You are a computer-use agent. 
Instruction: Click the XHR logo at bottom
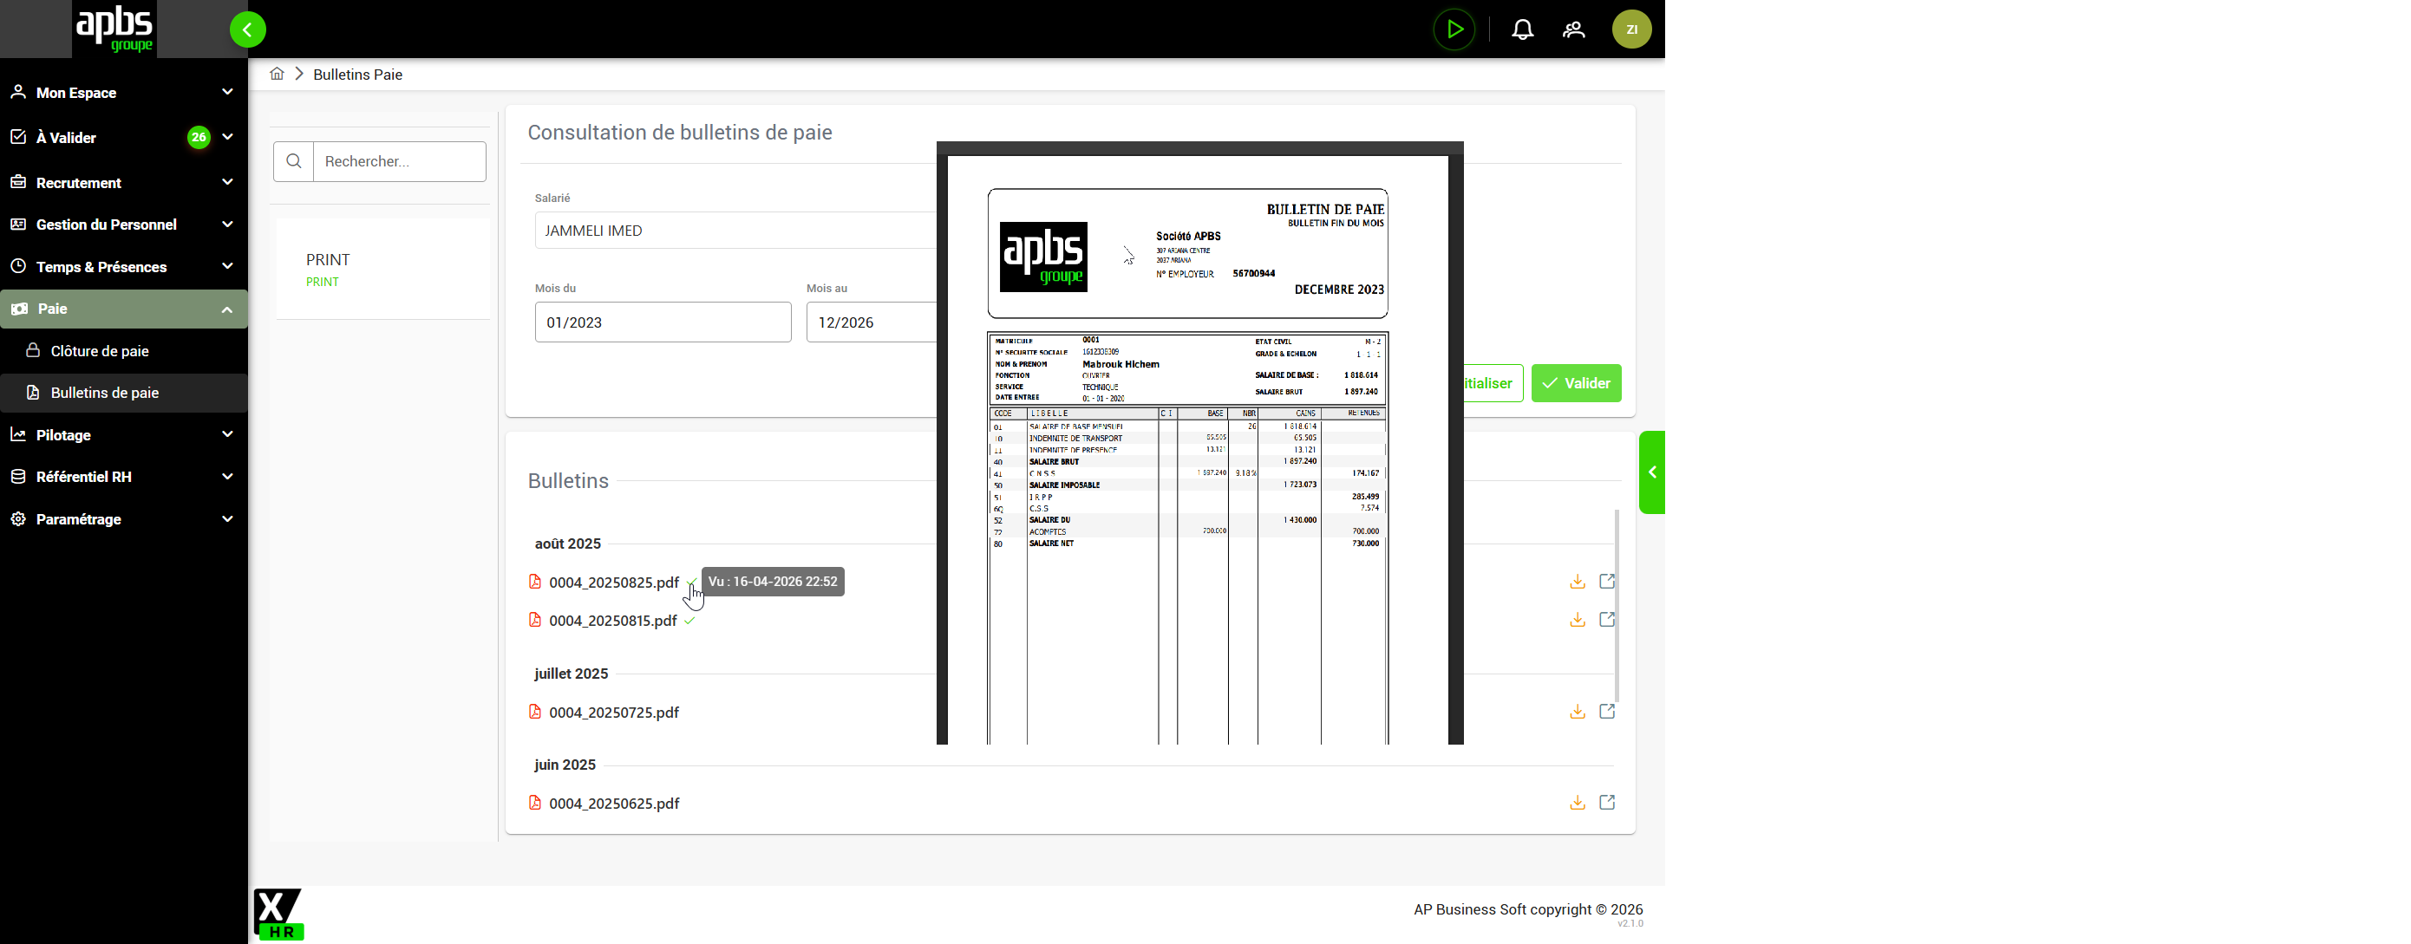tap(278, 914)
